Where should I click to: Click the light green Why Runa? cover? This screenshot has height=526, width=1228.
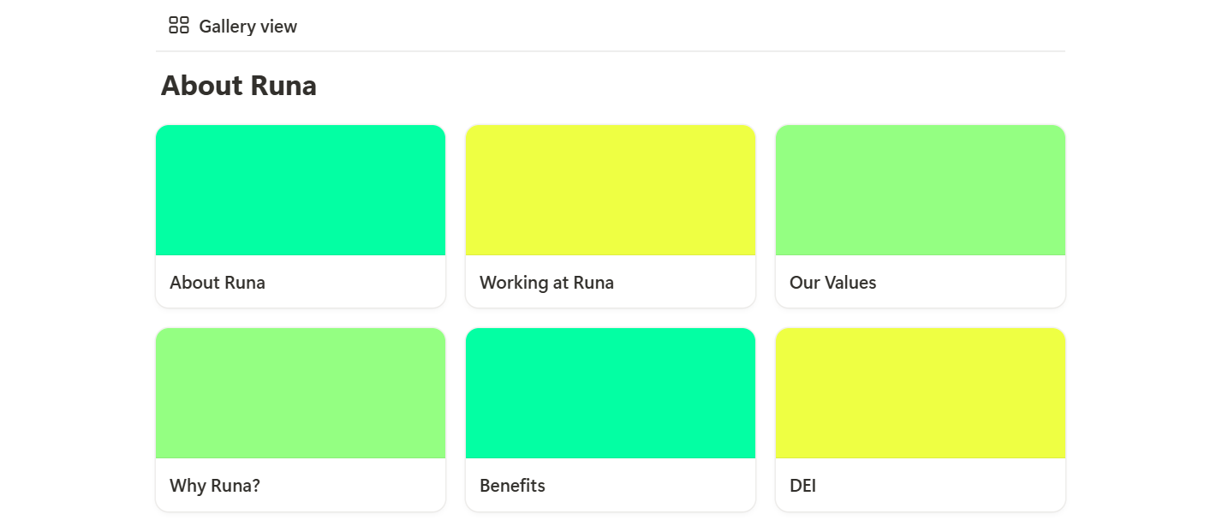pyautogui.click(x=301, y=393)
